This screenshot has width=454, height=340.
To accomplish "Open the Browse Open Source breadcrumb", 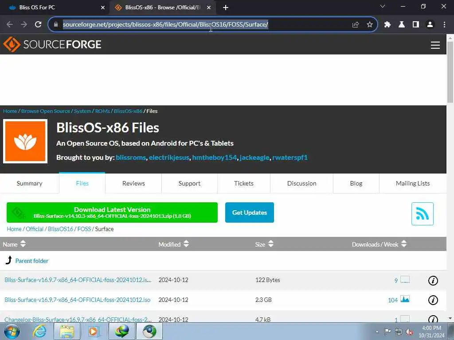I will (x=46, y=111).
